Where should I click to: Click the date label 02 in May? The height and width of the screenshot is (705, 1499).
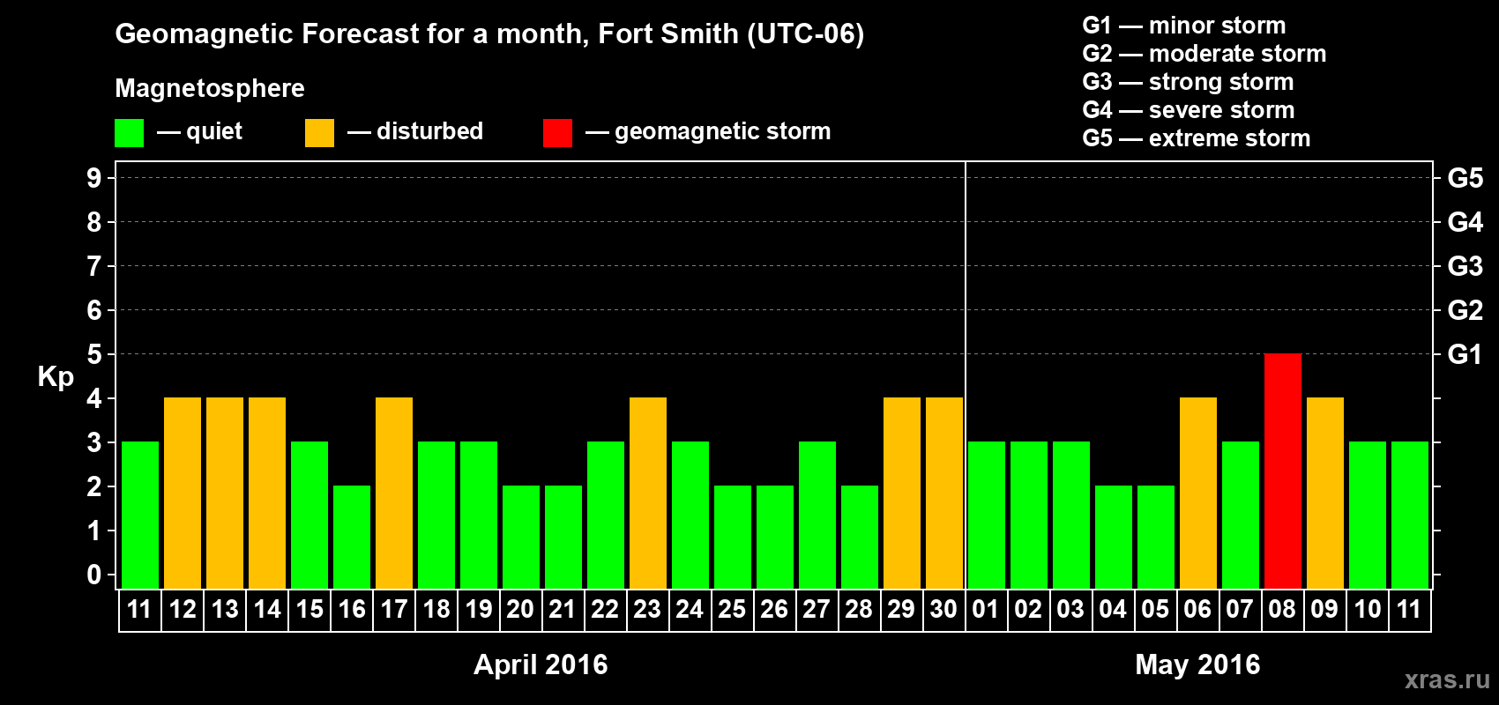coord(1028,610)
